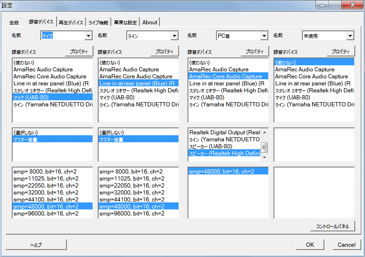
Task: Select smp=96000 format in the ライン column
Action: tap(138, 213)
